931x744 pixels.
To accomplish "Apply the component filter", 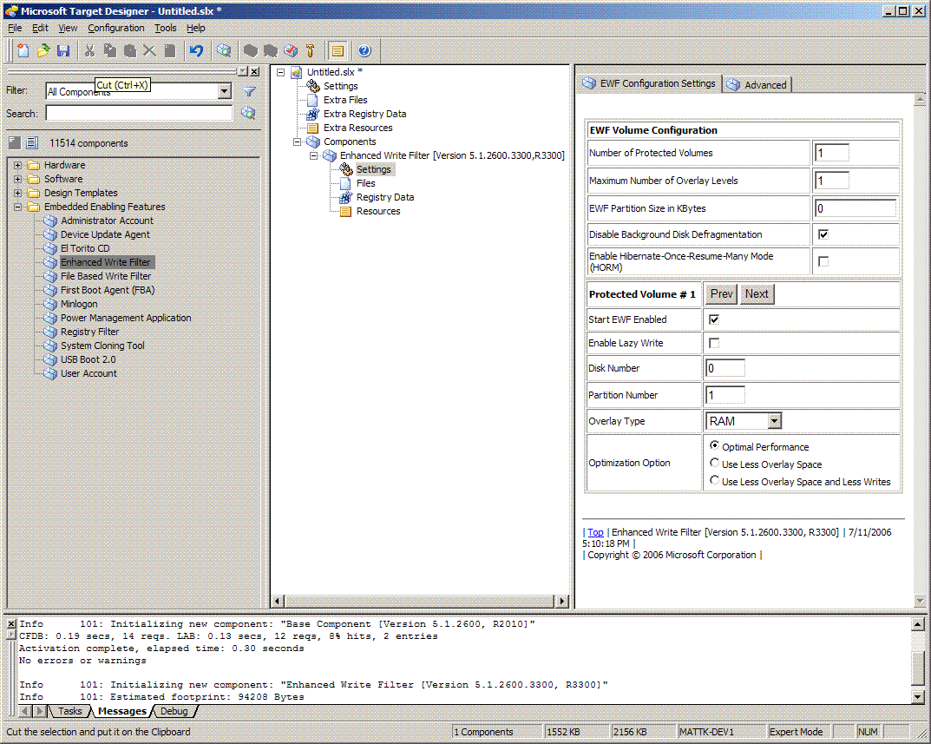I will point(247,90).
